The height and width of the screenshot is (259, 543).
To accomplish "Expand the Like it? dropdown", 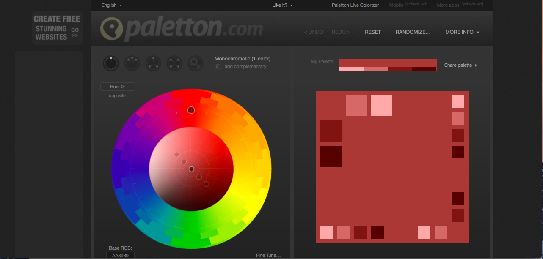I will pos(283,5).
